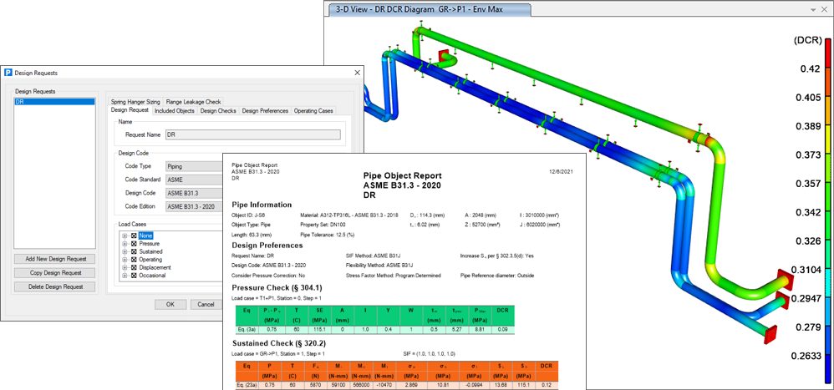Viewport: 834px width, 390px height.
Task: Click Pressure Check (§ 304.1) heading in report
Action: pos(277,288)
